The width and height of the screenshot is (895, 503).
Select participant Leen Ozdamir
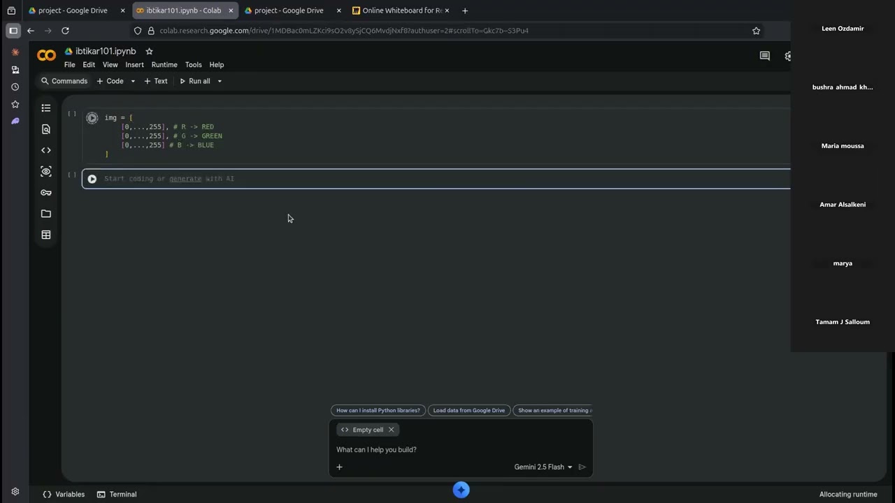pos(843,29)
